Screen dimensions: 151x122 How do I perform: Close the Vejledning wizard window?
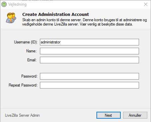coord(146,4)
